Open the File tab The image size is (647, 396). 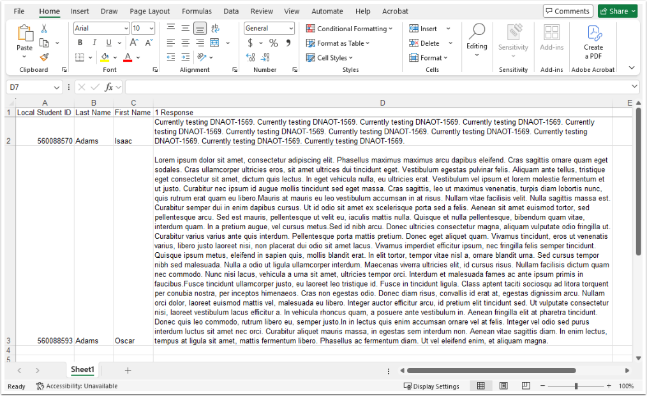point(19,11)
